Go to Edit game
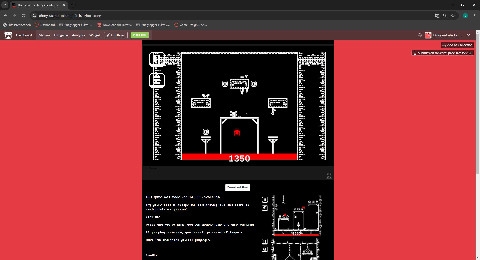480x260 pixels. 61,35
